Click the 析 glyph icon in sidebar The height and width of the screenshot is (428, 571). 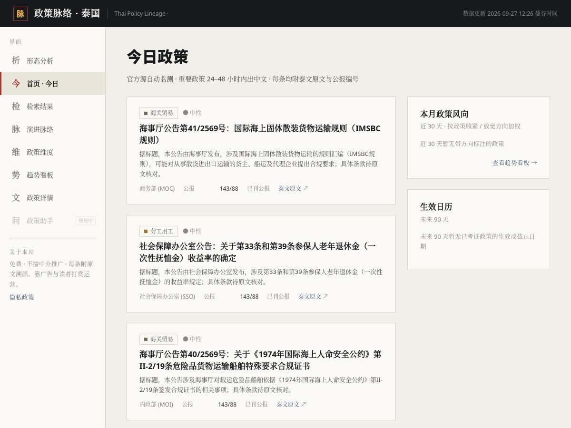(x=16, y=60)
